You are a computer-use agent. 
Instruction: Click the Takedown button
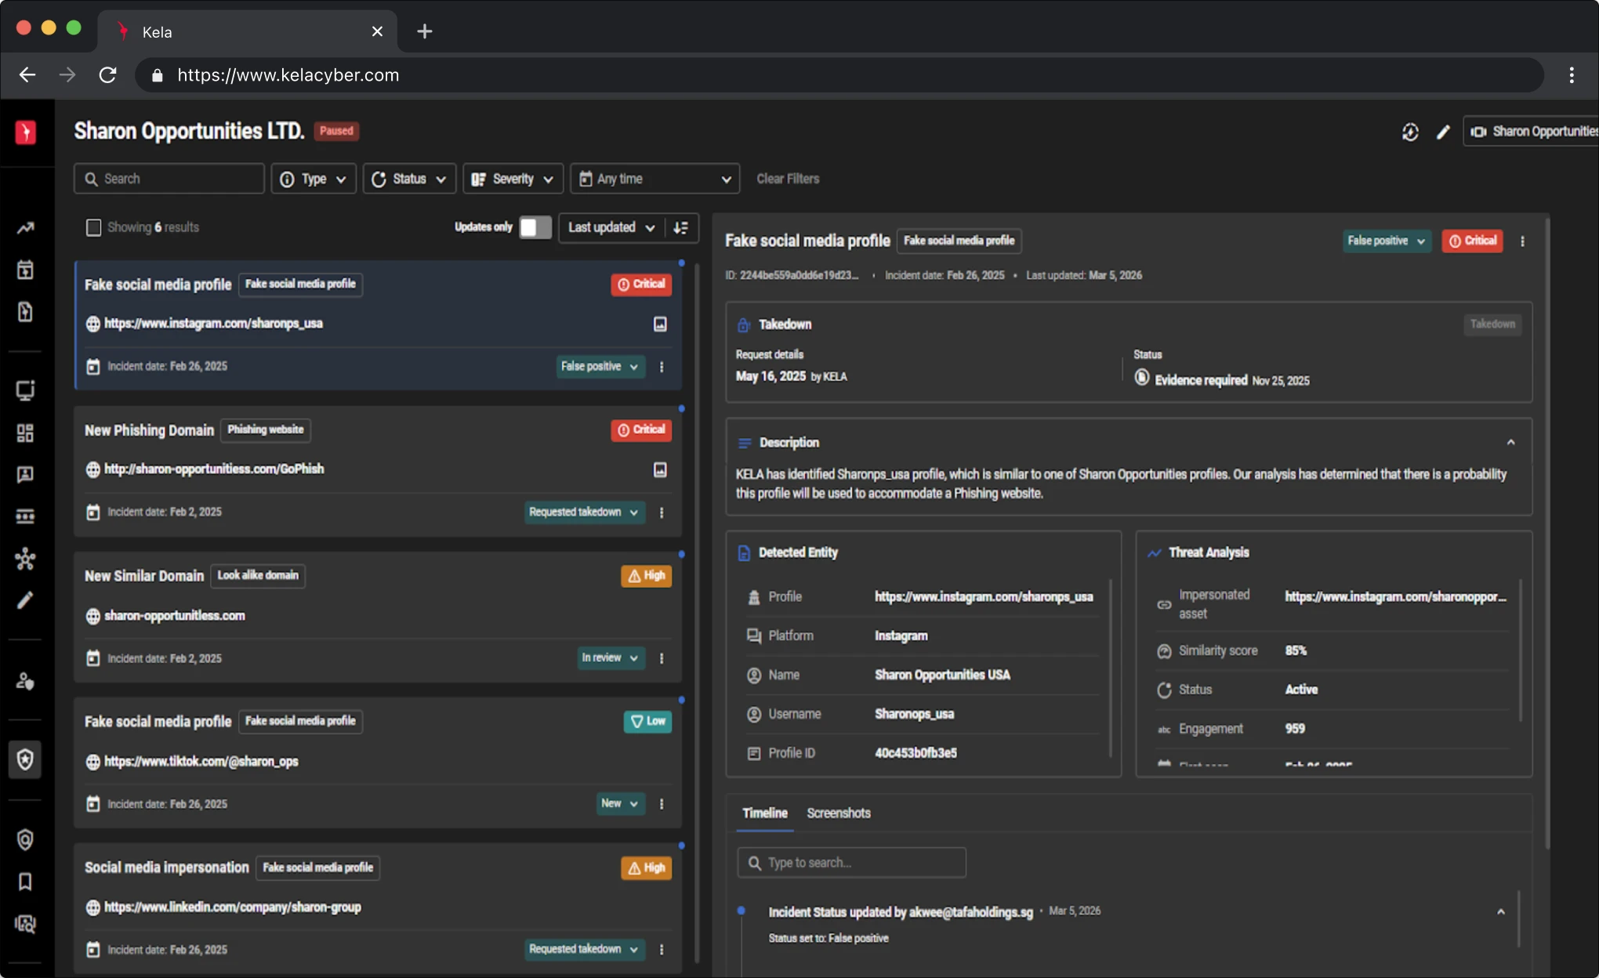tap(1492, 324)
